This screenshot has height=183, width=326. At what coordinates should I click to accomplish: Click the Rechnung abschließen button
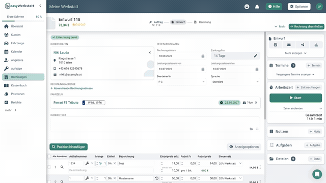(x=307, y=26)
